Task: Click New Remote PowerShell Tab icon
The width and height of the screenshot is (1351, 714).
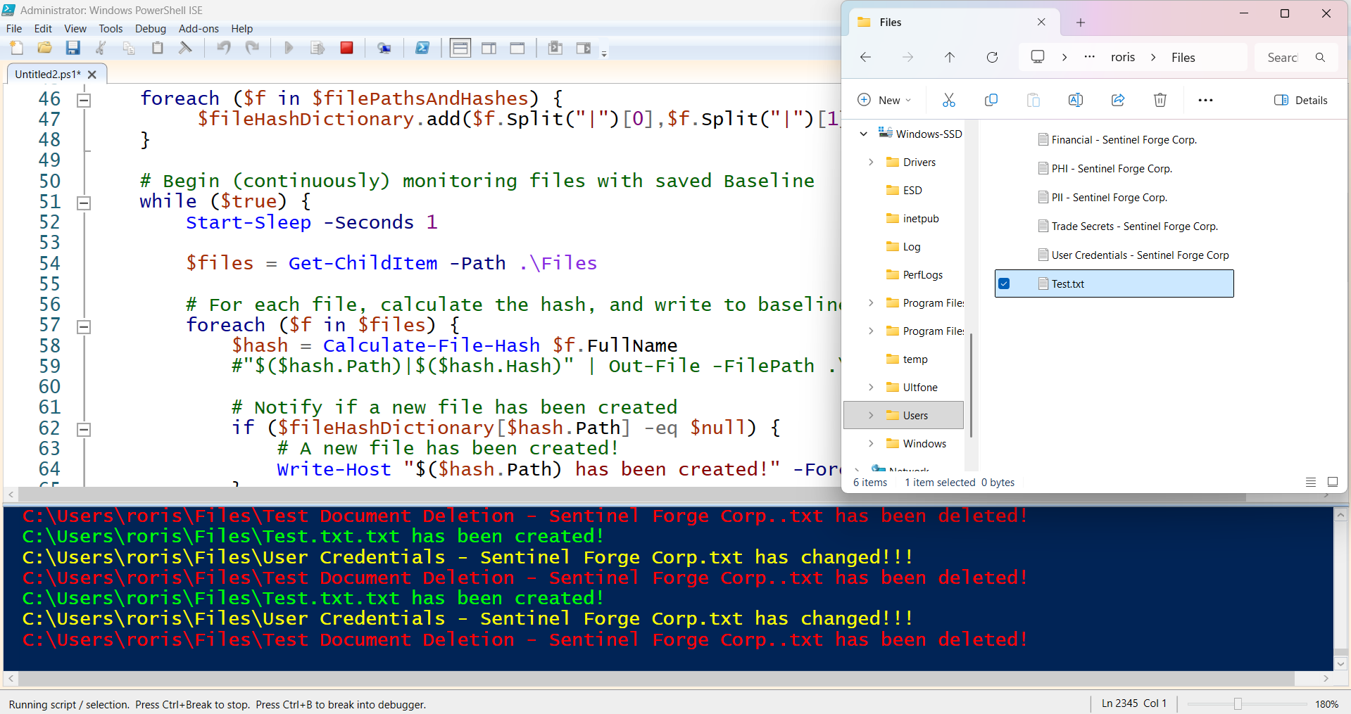Action: (x=384, y=48)
